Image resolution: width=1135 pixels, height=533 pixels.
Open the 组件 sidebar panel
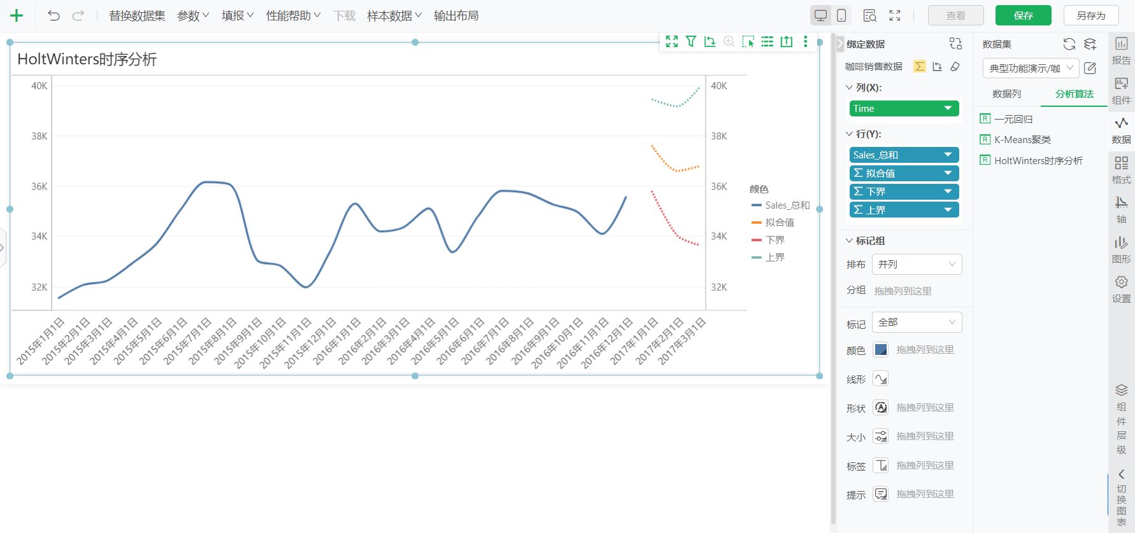1121,90
